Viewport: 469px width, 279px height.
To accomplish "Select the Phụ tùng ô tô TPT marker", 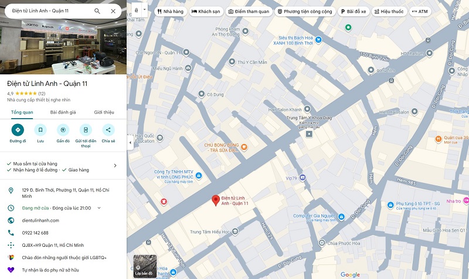I will [x=390, y=205].
